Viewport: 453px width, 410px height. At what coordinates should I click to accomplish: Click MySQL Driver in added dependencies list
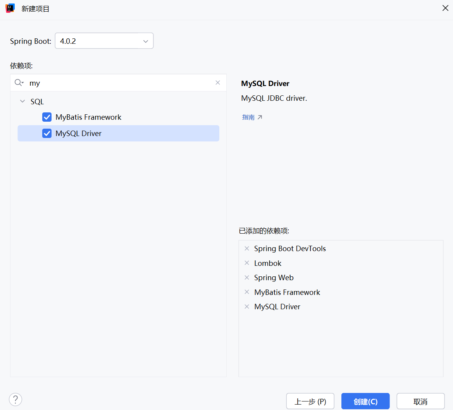[x=277, y=307]
